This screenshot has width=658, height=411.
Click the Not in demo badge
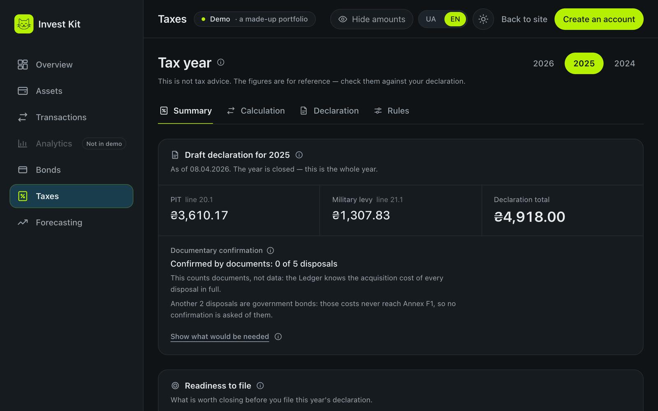click(x=104, y=143)
